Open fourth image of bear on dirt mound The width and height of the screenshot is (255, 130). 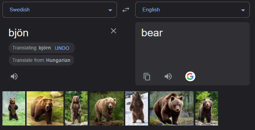(x=107, y=108)
